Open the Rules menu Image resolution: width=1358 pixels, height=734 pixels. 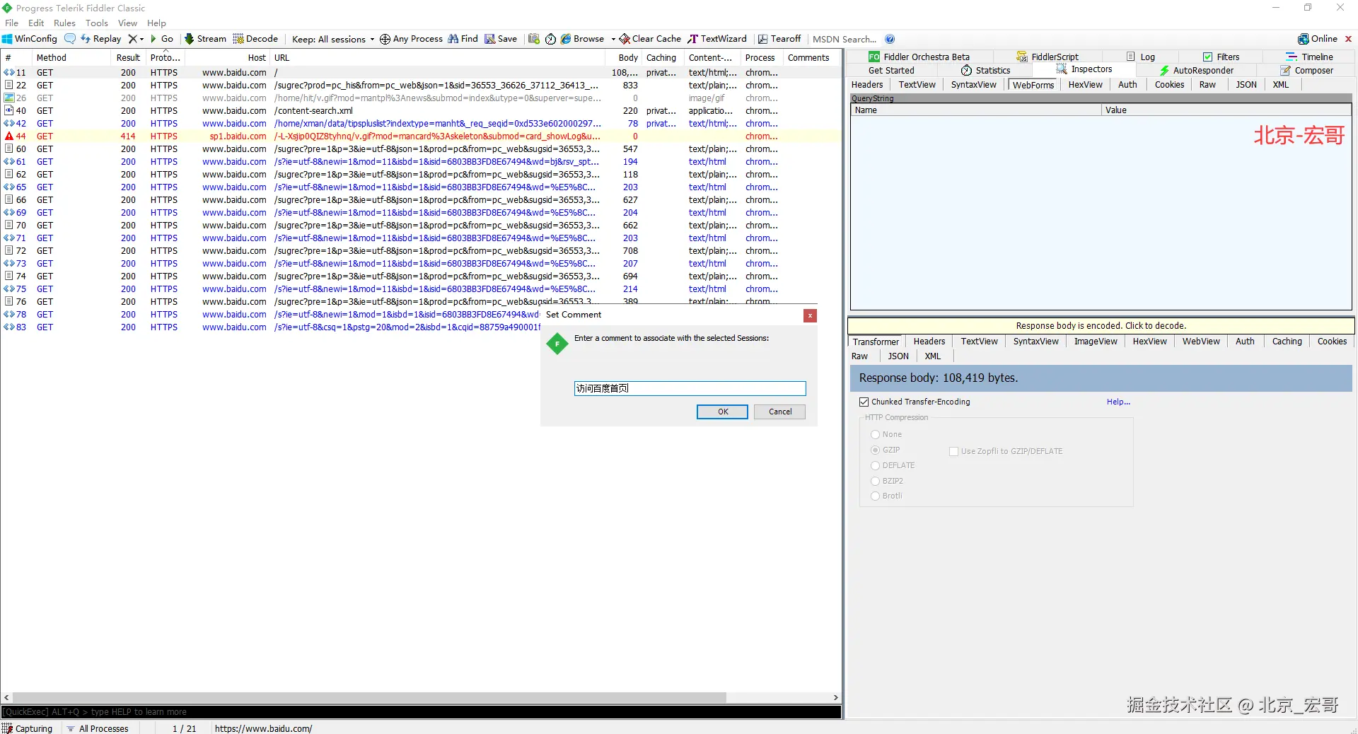point(64,23)
